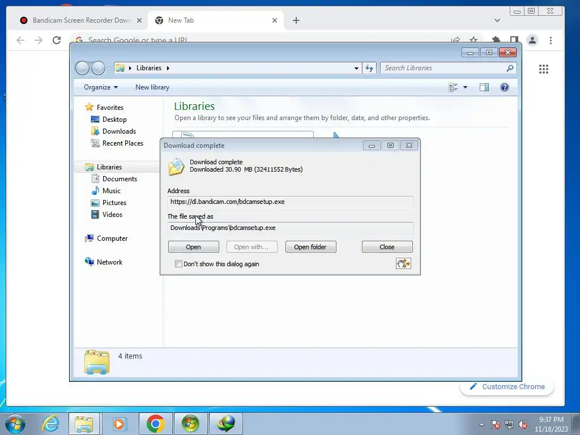The image size is (580, 435).
Task: Bookmark the page with the star icon
Action: click(474, 40)
